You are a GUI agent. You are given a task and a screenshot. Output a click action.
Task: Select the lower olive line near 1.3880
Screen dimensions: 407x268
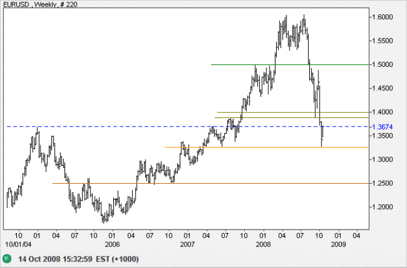(x=291, y=117)
